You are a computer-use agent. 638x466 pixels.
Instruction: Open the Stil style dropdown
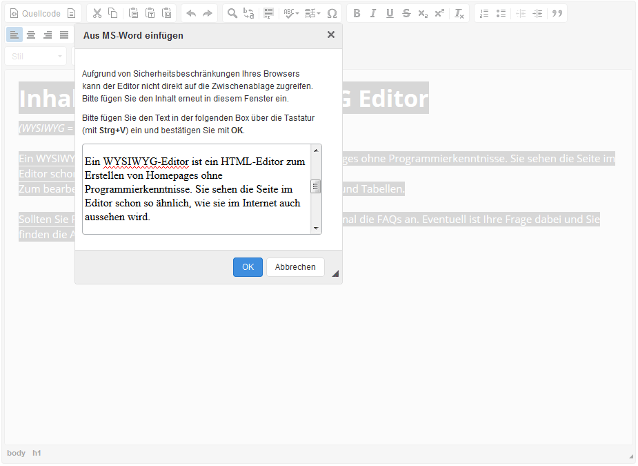click(36, 56)
